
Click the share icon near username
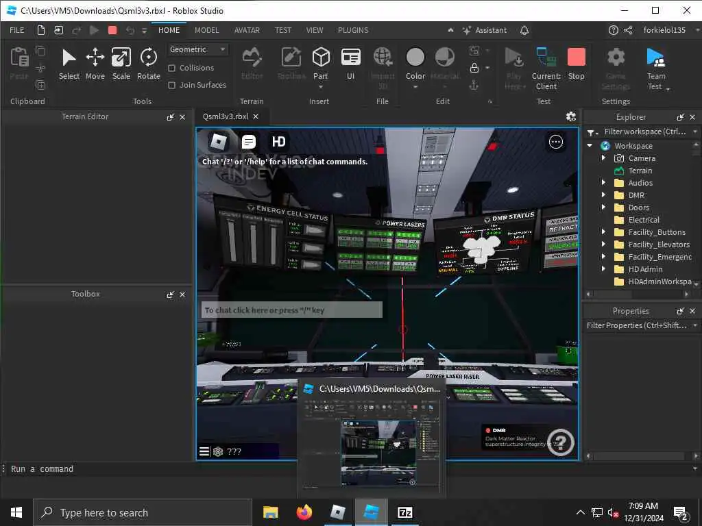(x=628, y=30)
